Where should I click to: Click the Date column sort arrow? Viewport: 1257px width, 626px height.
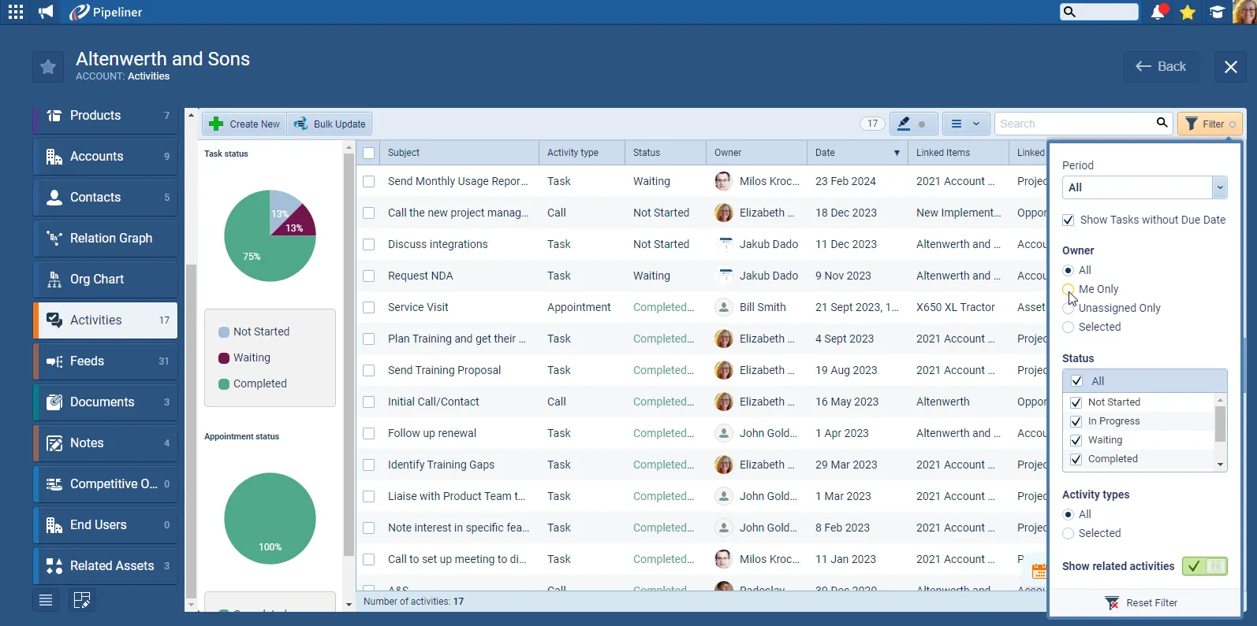pos(897,153)
